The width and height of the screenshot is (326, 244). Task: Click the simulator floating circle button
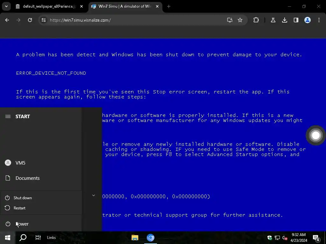(315, 135)
